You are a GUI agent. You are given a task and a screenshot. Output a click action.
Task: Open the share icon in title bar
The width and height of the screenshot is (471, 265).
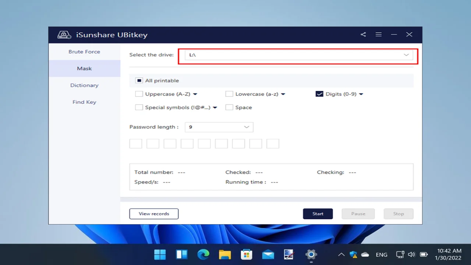coord(363,35)
